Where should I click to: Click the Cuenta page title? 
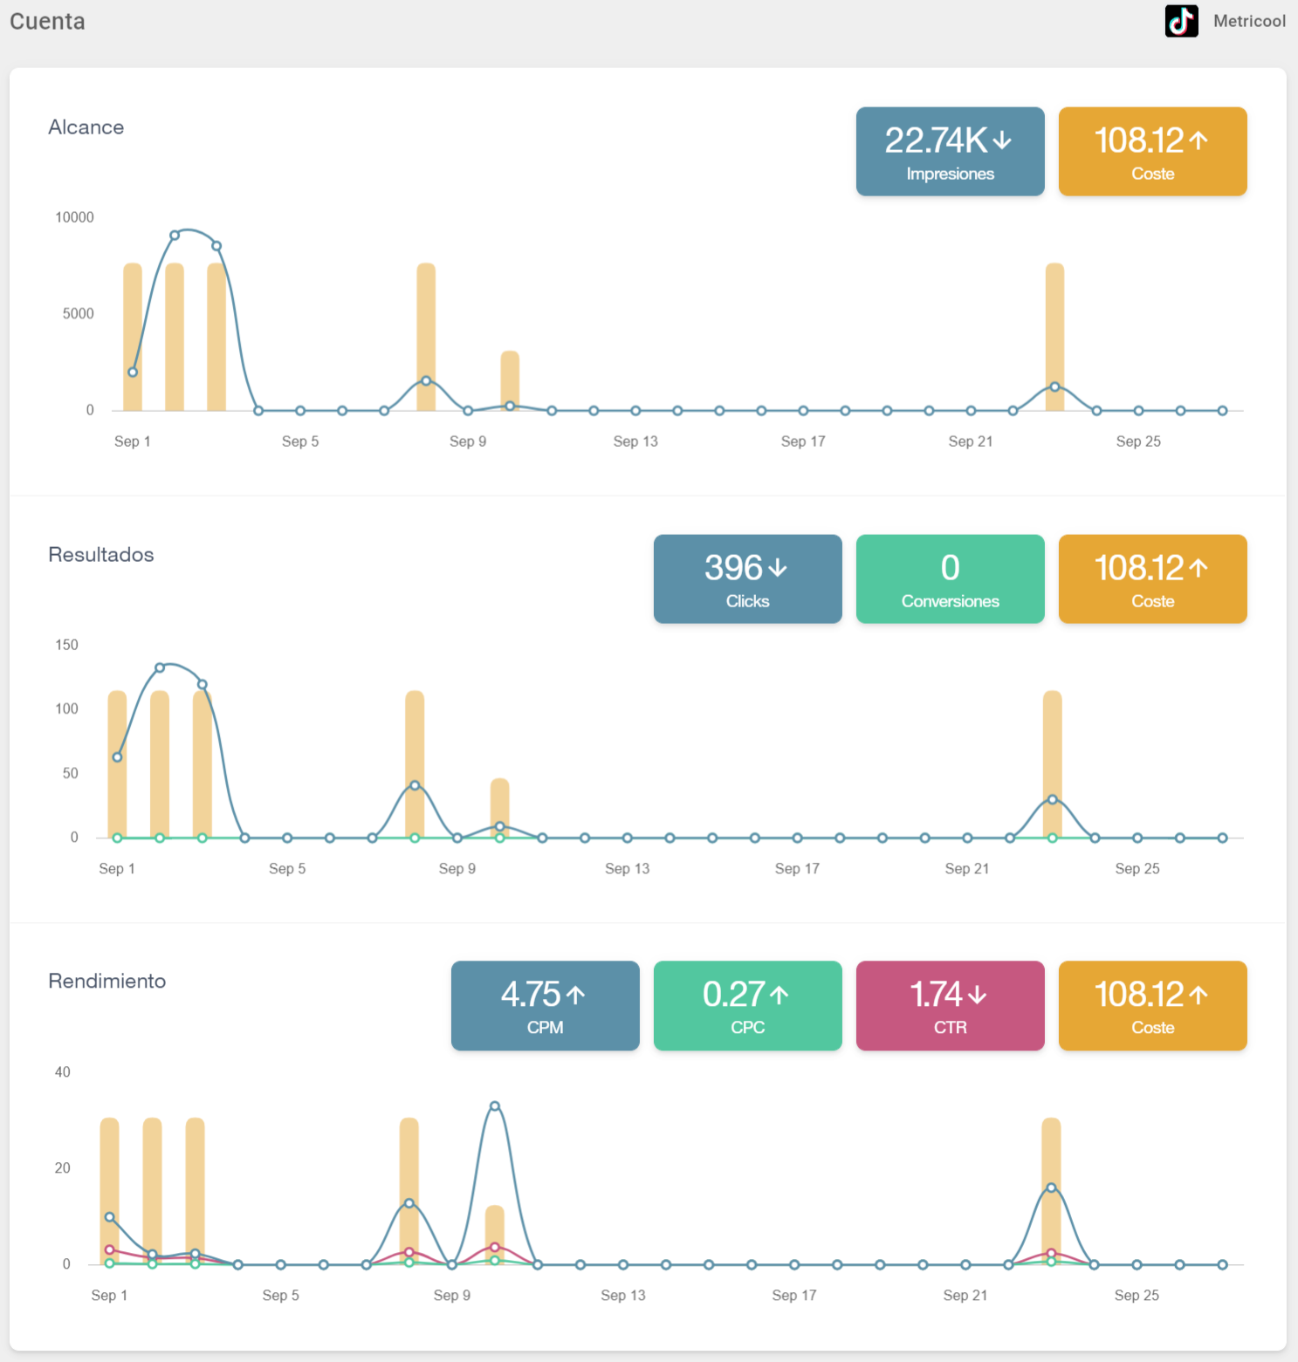pyautogui.click(x=47, y=21)
